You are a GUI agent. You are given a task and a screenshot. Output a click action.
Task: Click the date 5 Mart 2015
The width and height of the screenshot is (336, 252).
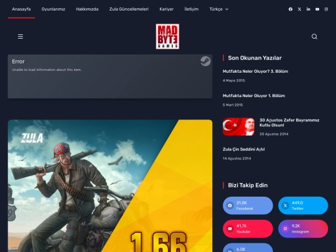(233, 105)
